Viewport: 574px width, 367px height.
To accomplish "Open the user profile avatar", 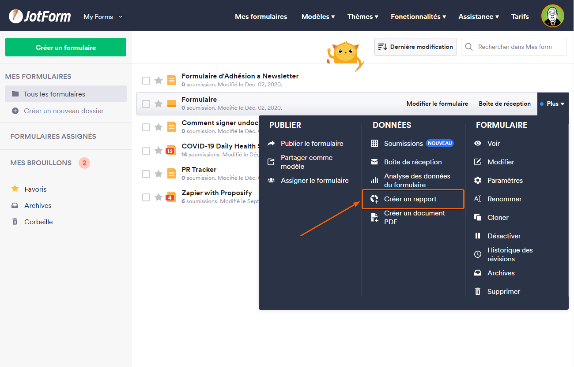I will (552, 16).
